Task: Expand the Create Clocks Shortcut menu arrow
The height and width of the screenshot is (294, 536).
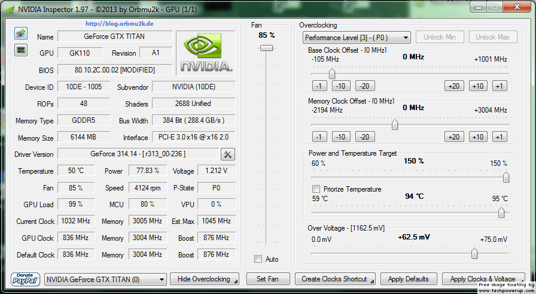Action: [372, 281]
